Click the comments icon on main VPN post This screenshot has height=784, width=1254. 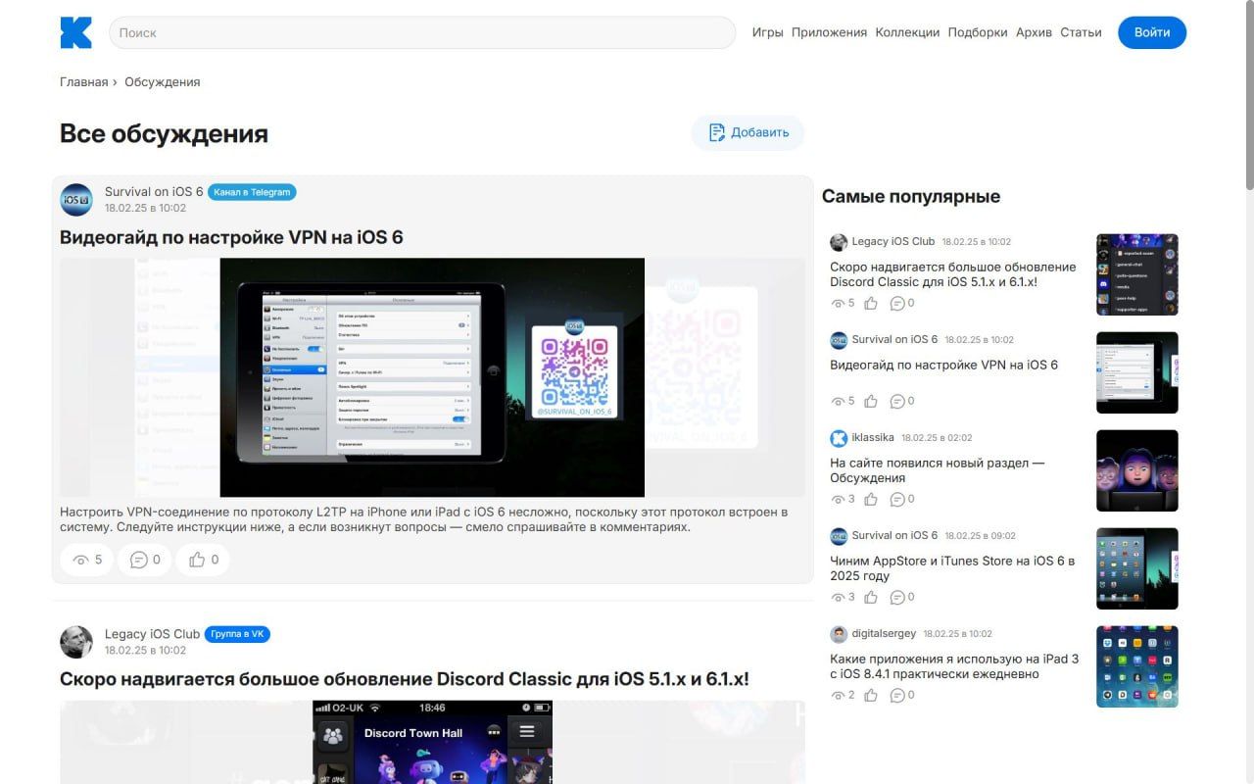145,560
